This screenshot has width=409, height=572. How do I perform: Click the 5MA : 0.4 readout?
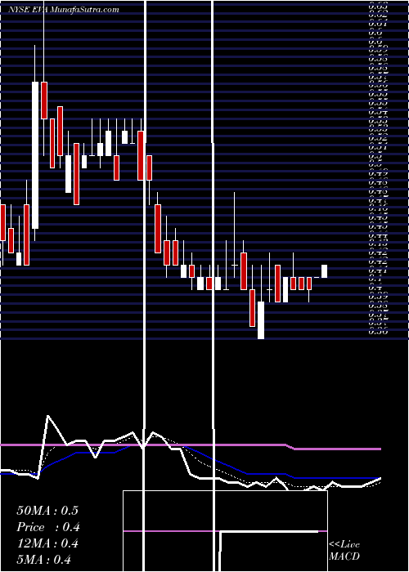(44, 560)
